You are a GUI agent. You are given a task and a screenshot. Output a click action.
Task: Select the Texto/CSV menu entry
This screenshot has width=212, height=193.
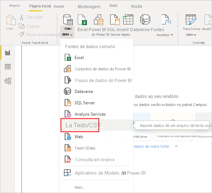tap(97, 125)
